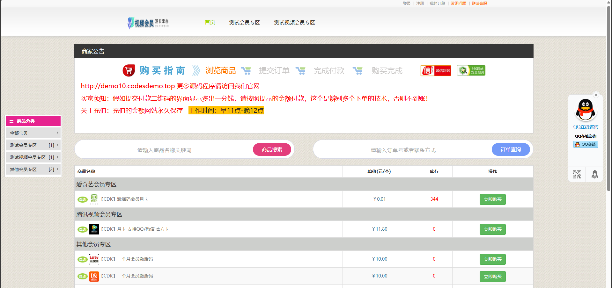Click the 联系客服 link at top
Image resolution: width=612 pixels, height=288 pixels.
[479, 4]
